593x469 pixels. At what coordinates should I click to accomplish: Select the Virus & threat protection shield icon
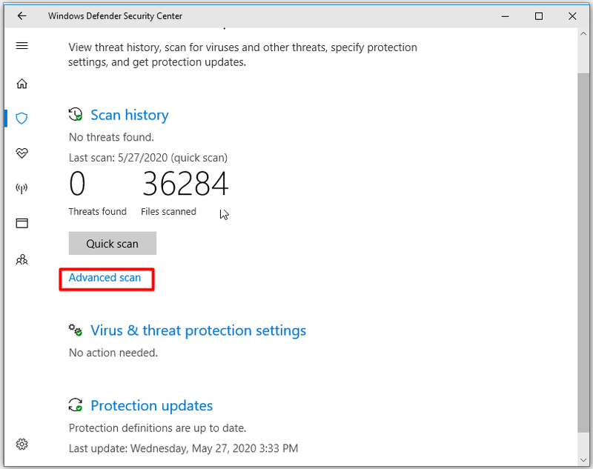(x=21, y=119)
